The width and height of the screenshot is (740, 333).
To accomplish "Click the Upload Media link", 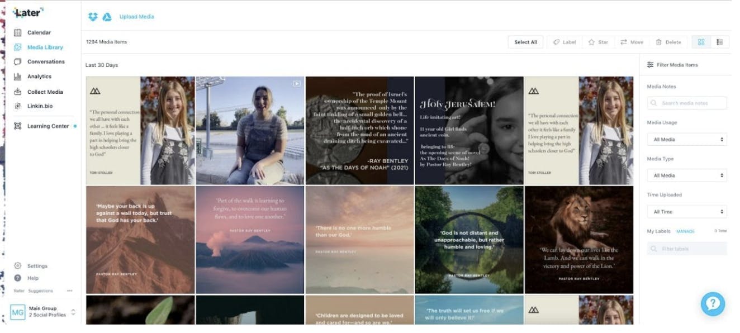I will (x=137, y=17).
